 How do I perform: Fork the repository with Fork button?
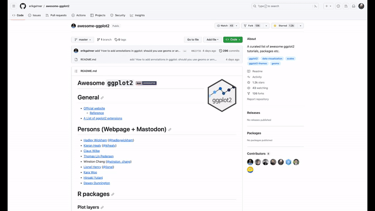point(252,26)
